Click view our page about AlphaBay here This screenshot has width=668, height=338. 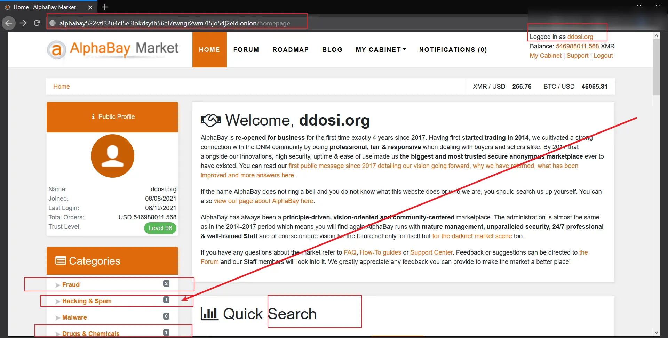click(x=263, y=201)
